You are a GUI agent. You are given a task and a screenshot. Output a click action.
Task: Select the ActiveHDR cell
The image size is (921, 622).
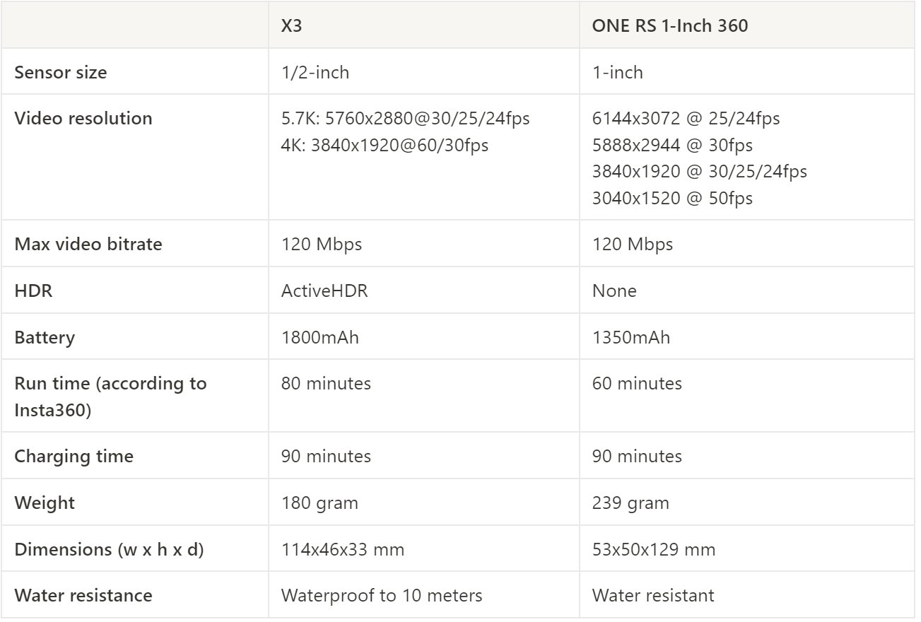point(324,291)
